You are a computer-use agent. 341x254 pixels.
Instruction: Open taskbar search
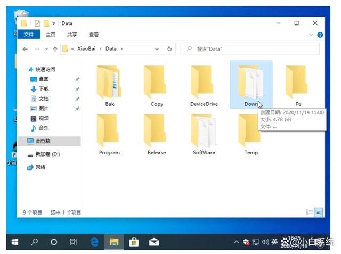(34, 242)
